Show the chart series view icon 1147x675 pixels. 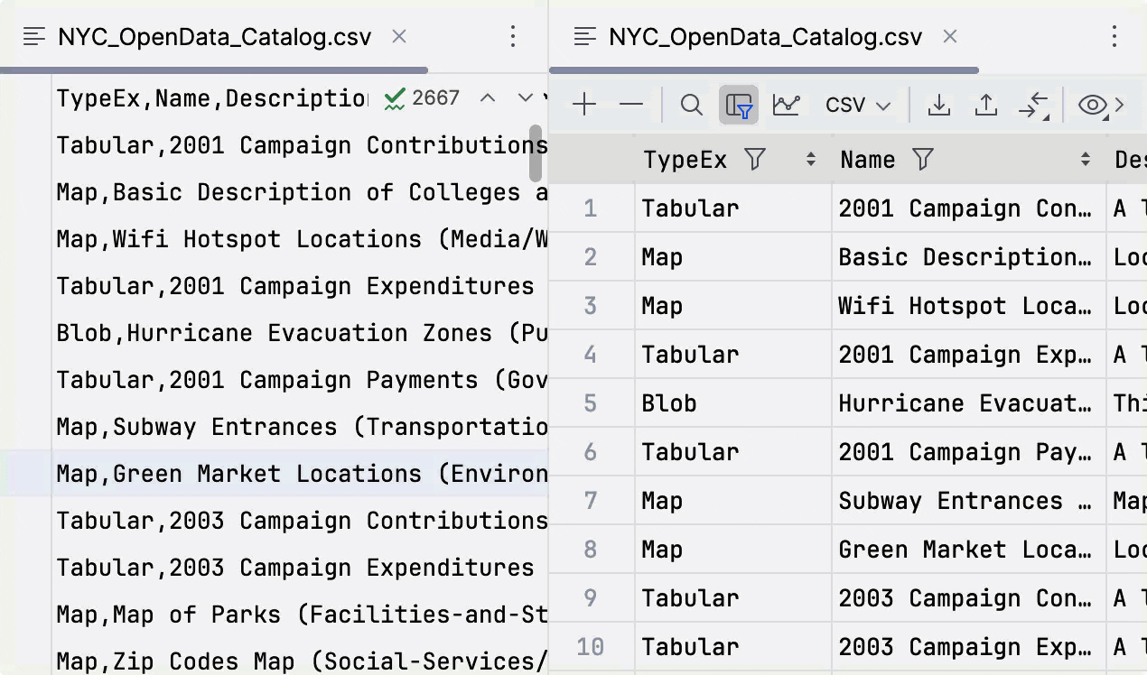[786, 105]
